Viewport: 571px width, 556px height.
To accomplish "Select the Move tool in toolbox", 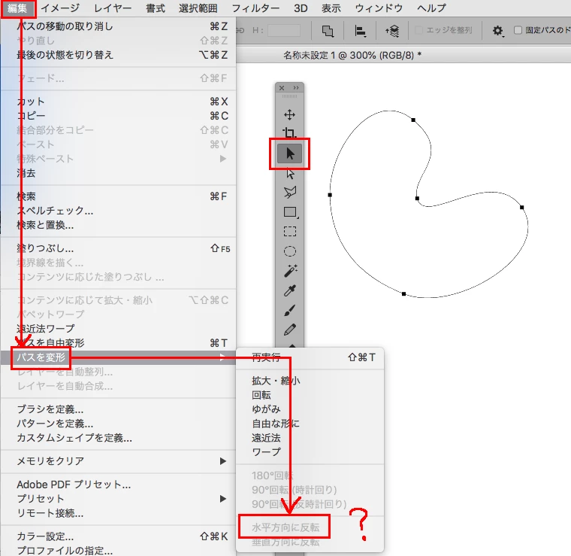I will [x=289, y=114].
